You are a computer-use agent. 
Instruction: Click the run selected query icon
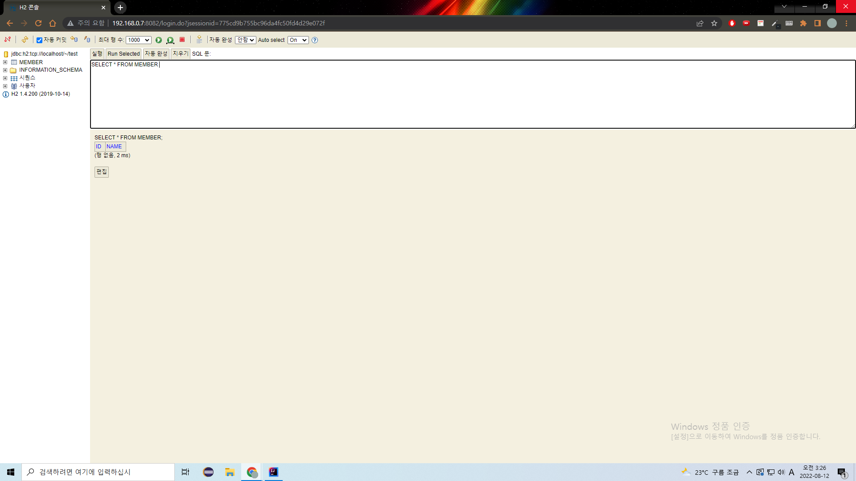[x=170, y=40]
